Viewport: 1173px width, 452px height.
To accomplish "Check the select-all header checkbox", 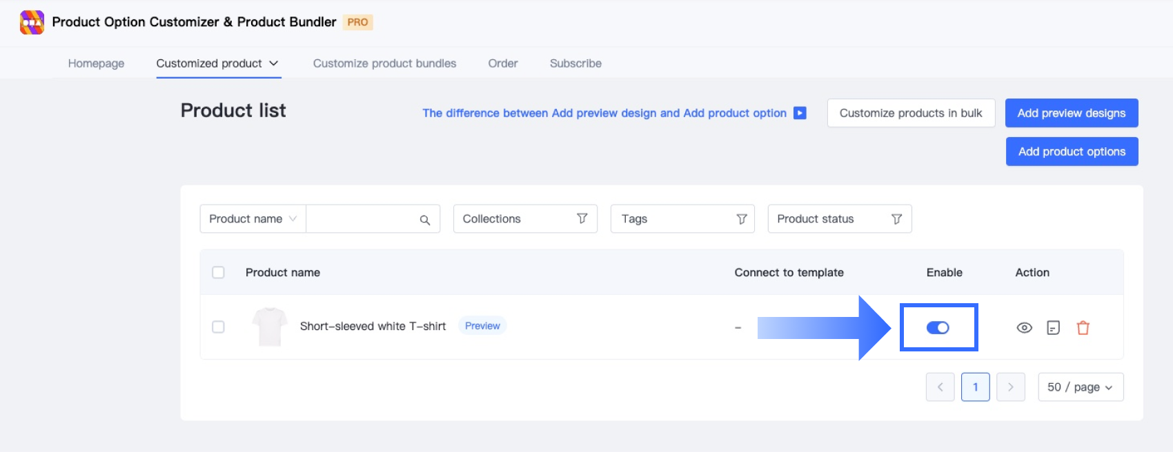I will point(218,272).
